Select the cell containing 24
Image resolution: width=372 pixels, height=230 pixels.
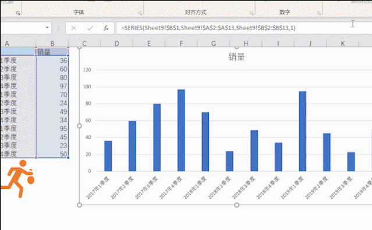(52, 103)
